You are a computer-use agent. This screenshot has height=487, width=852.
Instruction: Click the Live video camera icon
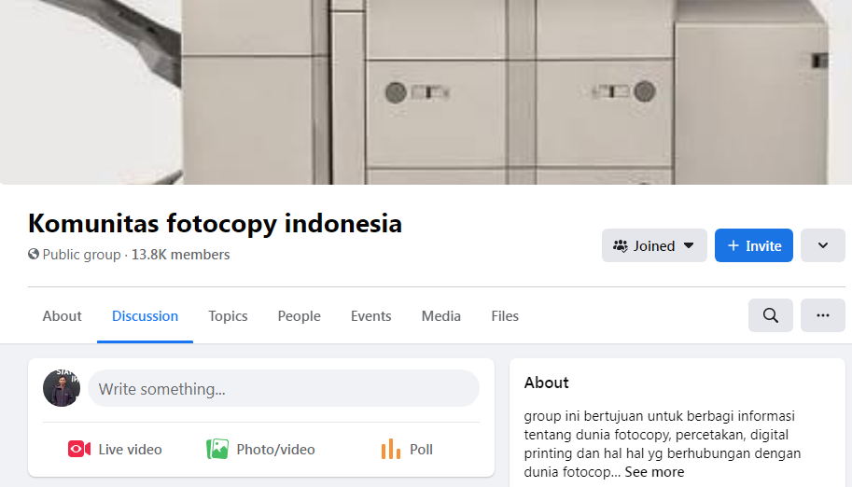(79, 449)
